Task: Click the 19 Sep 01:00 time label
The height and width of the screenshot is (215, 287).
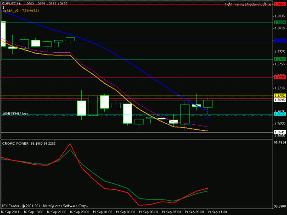Action: point(102,212)
